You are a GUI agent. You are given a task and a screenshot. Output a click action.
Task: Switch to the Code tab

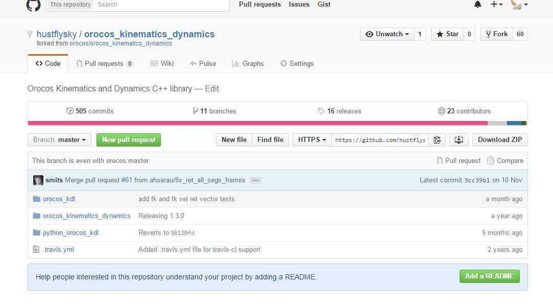pos(48,63)
